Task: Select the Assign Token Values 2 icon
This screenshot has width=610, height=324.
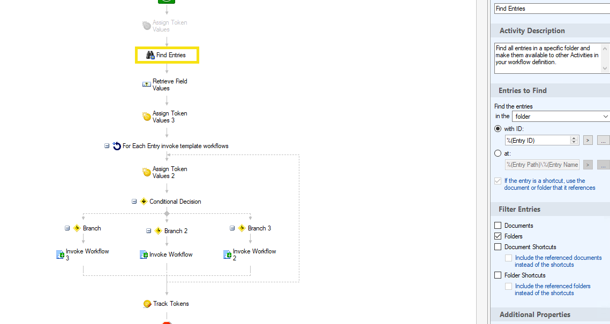Action: (x=147, y=172)
